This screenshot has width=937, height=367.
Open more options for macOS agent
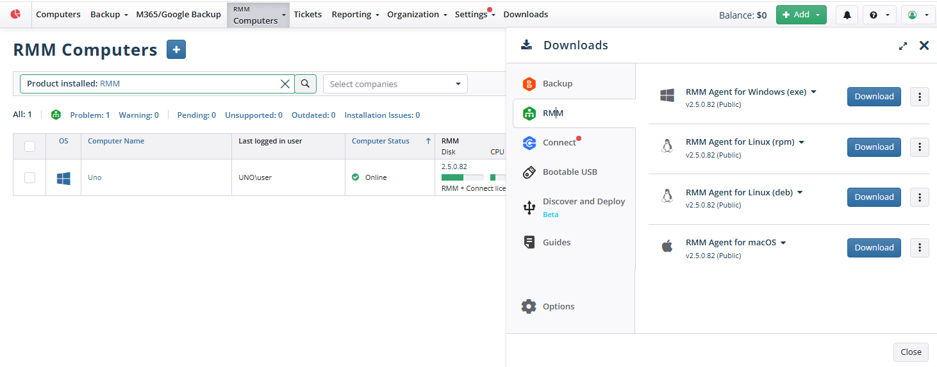point(920,248)
